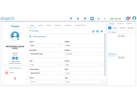Switch to the Details tab
The height and width of the screenshot is (103, 137).
click(32, 25)
